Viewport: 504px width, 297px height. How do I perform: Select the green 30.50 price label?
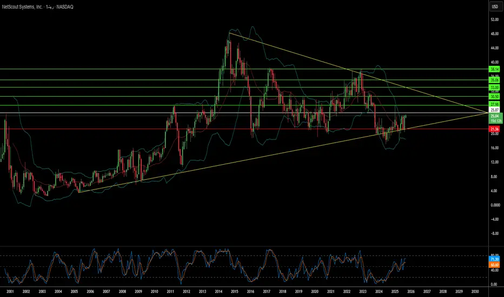click(x=494, y=96)
